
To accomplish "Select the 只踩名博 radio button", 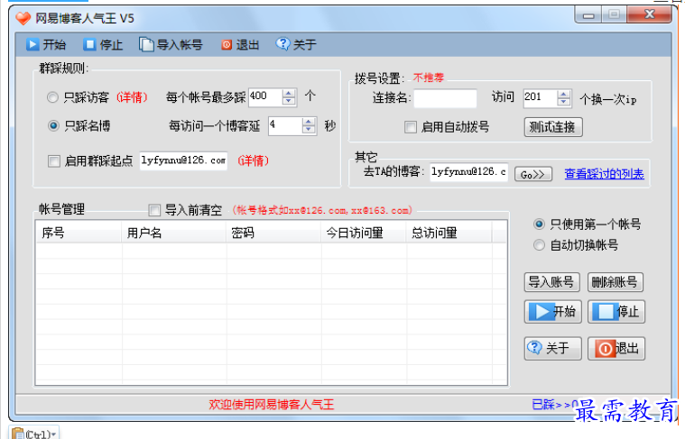I will click(53, 126).
